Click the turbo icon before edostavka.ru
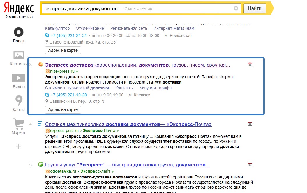The width and height of the screenshot is (307, 193). [x=47, y=171]
